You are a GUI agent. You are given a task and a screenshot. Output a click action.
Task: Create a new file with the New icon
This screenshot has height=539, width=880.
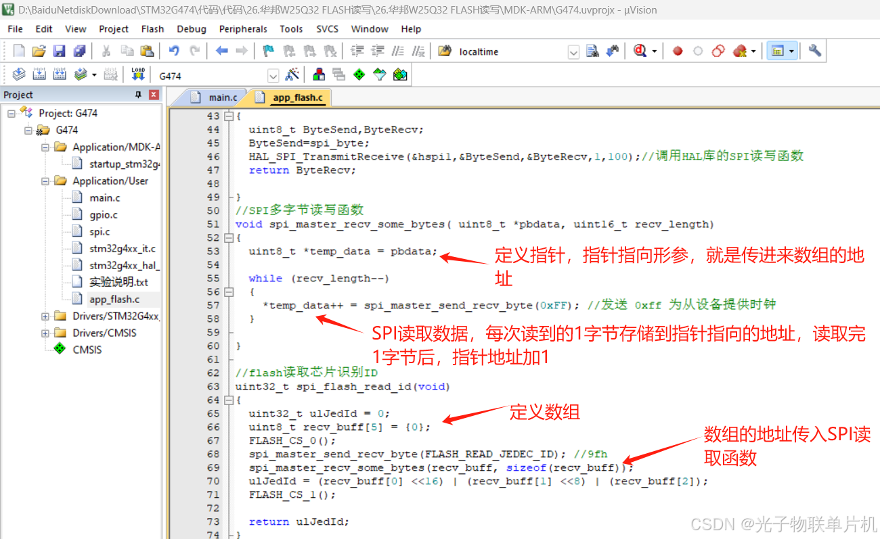click(x=19, y=51)
